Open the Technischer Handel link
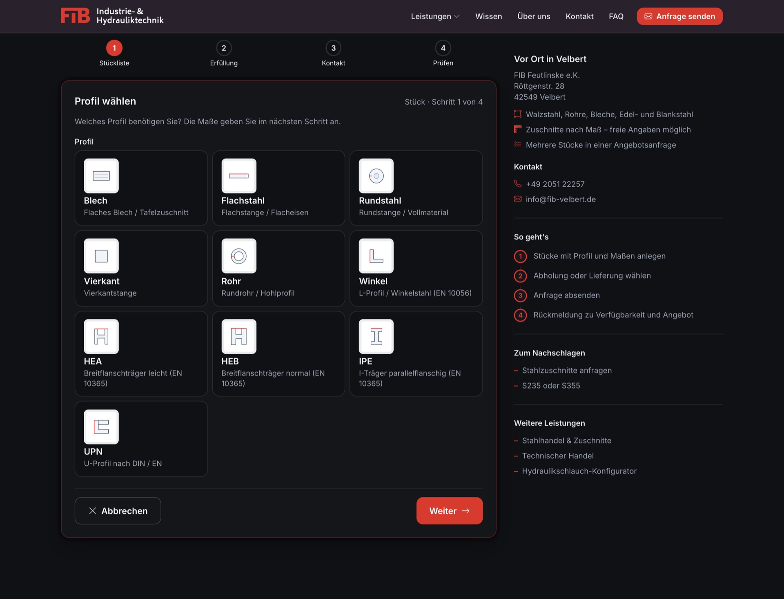Screen dimensions: 784x599 pos(558,456)
